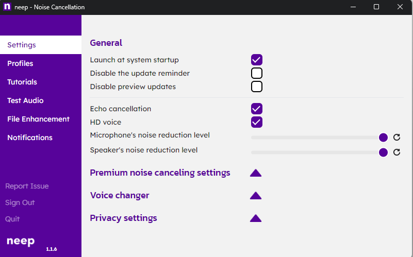Switch to File Enhancement tab

(38, 119)
